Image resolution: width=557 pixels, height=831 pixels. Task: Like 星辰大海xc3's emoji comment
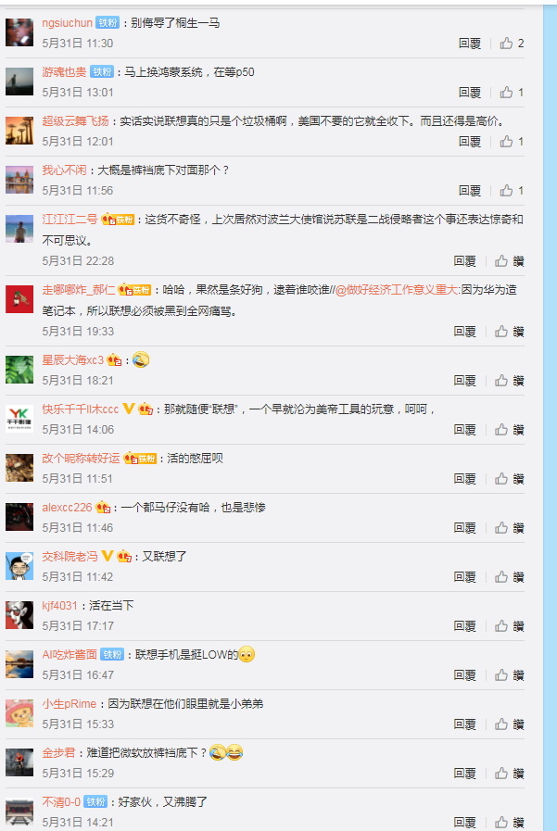[x=501, y=380]
